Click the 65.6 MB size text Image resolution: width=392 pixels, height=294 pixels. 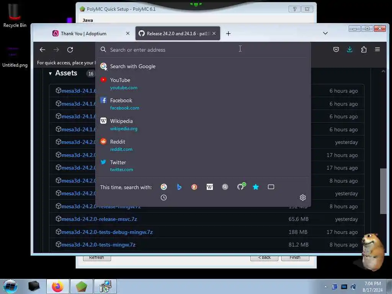point(299,219)
